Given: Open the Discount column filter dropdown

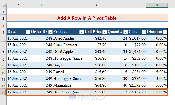Looking at the screenshot, I should (165, 32).
